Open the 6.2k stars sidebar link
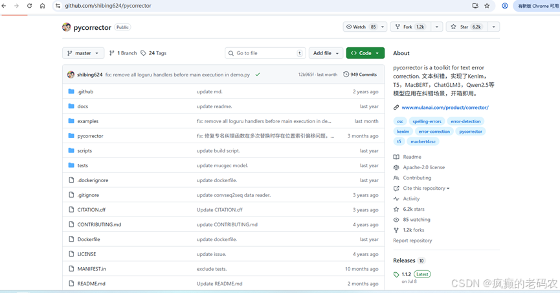The image size is (560, 293). click(414, 209)
